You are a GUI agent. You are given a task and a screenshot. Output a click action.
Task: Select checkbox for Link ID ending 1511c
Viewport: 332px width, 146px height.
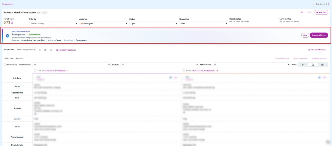pos(35,71)
